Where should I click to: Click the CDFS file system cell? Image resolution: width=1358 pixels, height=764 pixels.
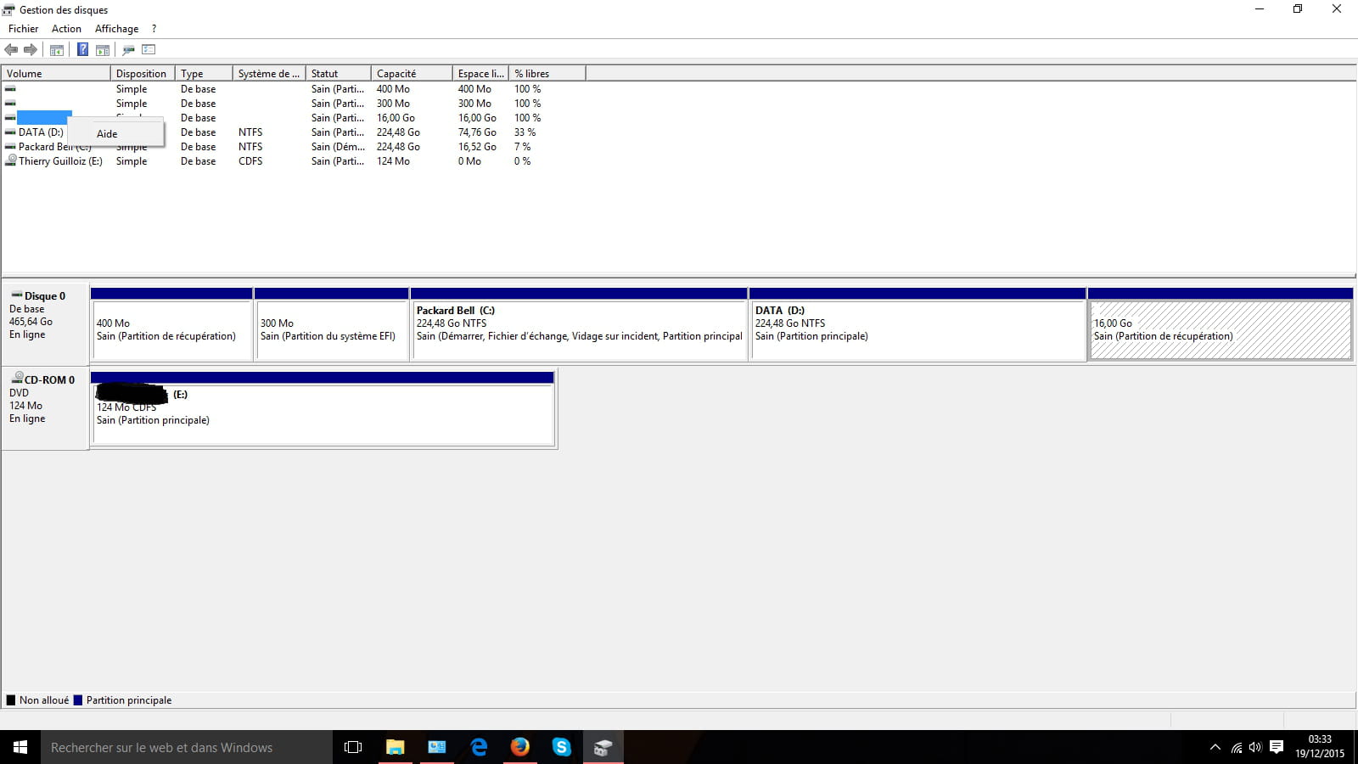pyautogui.click(x=250, y=161)
